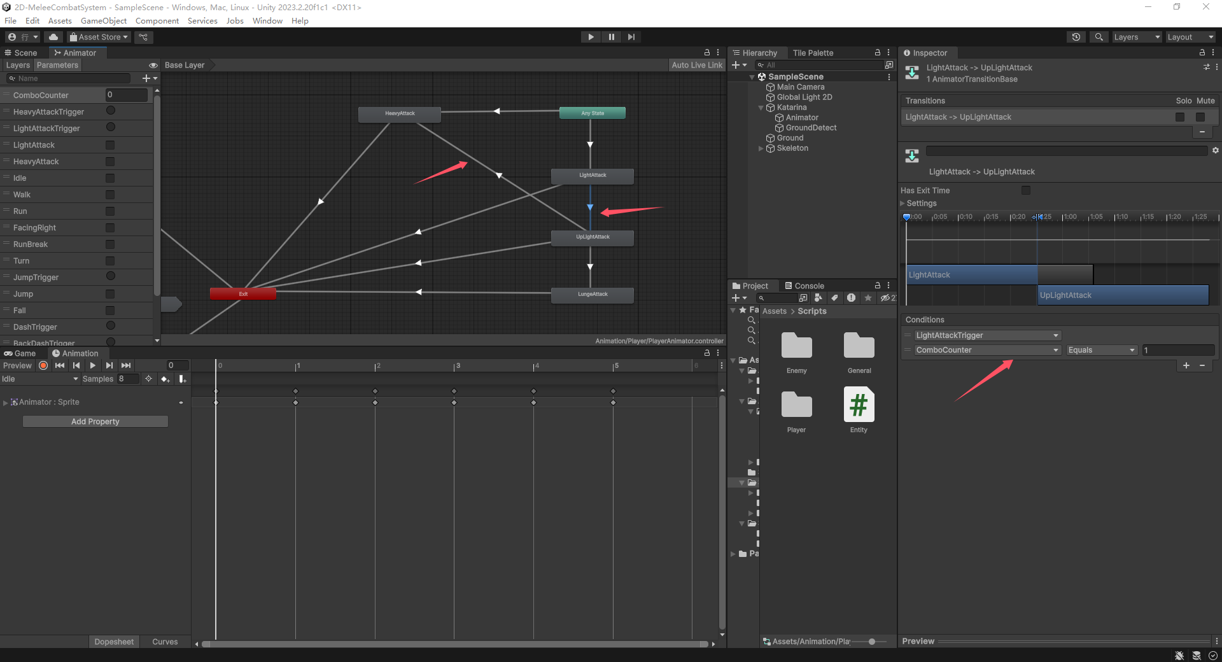
Task: Open Search by Type in Project toolbar
Action: pos(818,298)
